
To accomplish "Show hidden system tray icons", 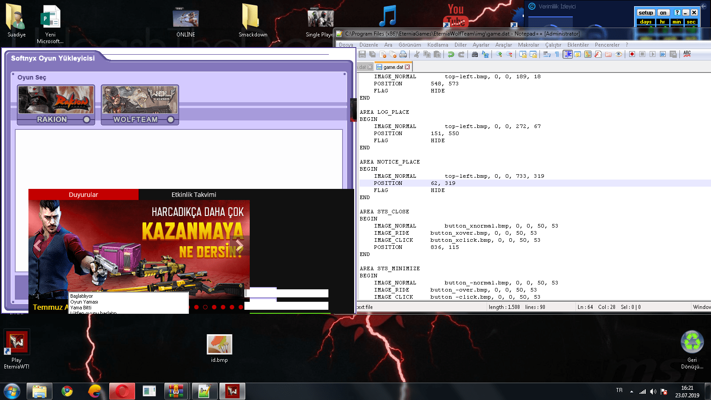I will (631, 392).
